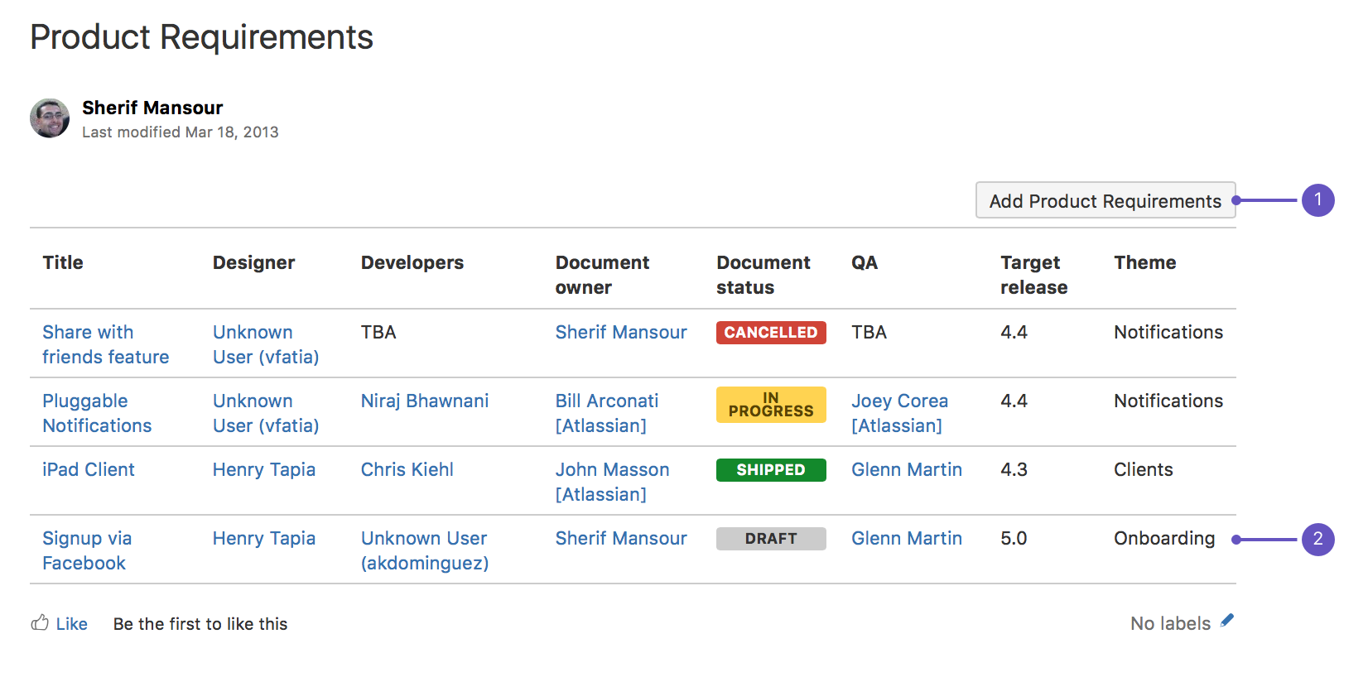Click the target release 5.0 cell
This screenshot has height=682, width=1368.
pyautogui.click(x=1014, y=538)
